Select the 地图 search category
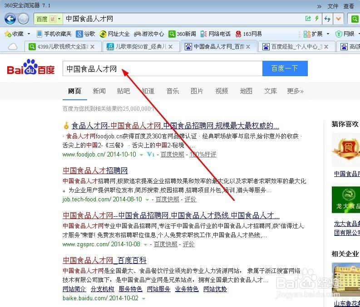The width and height of the screenshot is (360, 307). click(x=246, y=91)
